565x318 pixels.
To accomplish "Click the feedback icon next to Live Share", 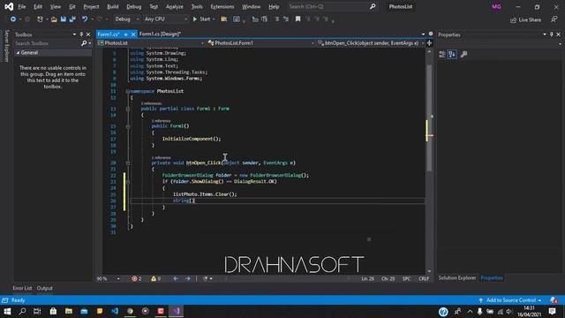I will pos(554,19).
